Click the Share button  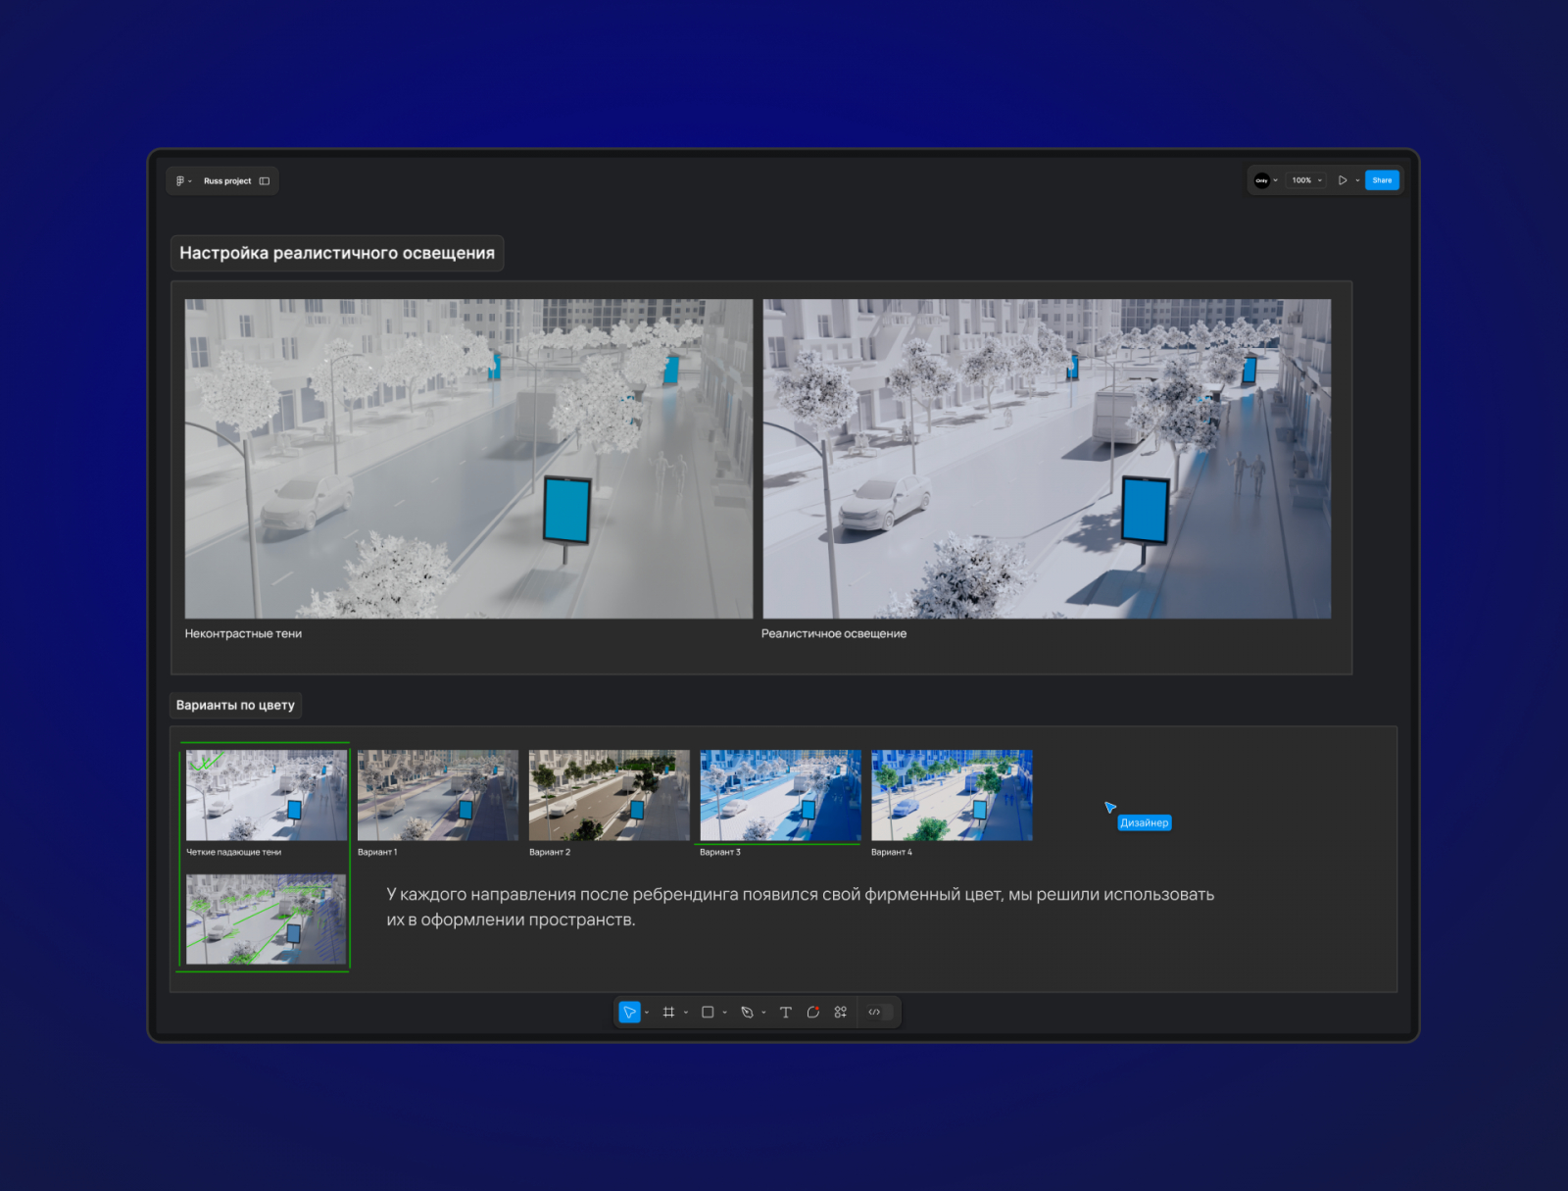point(1381,180)
